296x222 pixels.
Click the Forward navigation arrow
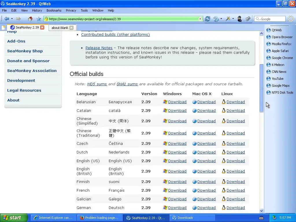[x=18, y=19]
